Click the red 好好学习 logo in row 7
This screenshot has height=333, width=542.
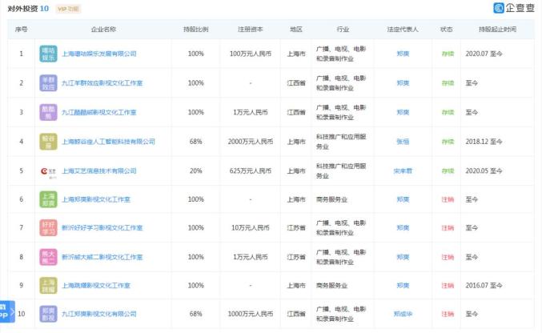coord(48,228)
